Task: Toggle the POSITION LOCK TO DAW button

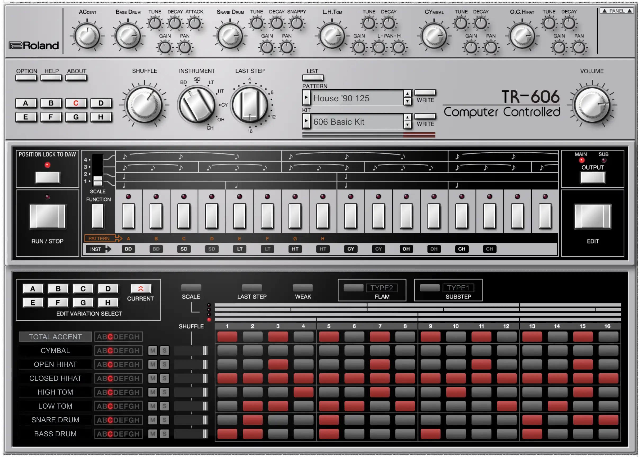Action: coord(48,177)
